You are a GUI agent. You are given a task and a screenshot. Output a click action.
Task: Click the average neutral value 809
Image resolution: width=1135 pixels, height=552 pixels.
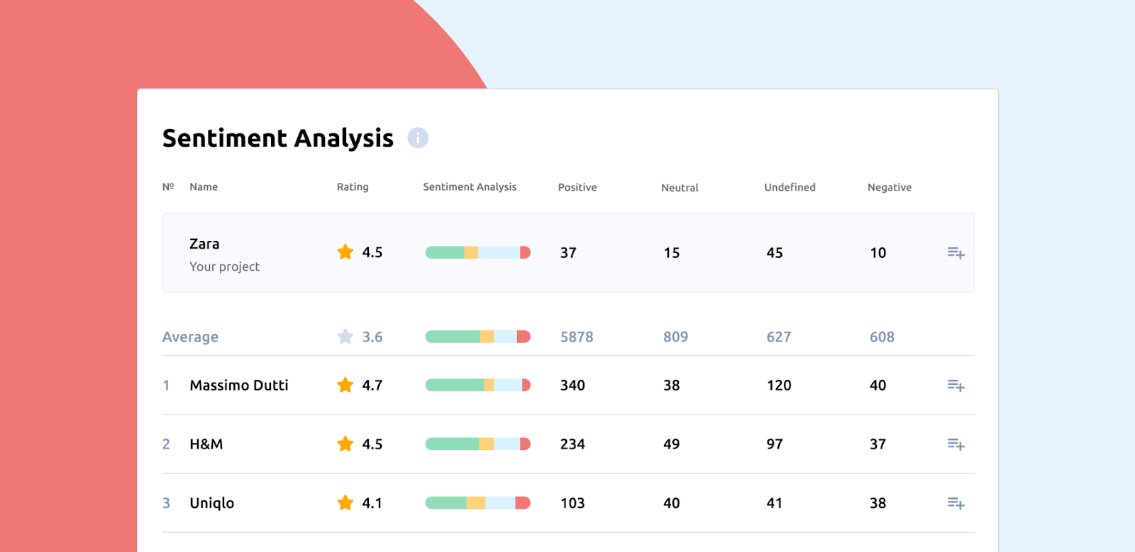(676, 337)
